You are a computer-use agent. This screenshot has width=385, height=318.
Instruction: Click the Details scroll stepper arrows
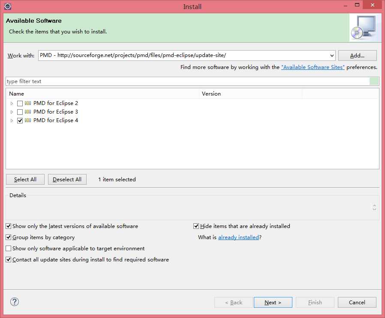pos(374,207)
